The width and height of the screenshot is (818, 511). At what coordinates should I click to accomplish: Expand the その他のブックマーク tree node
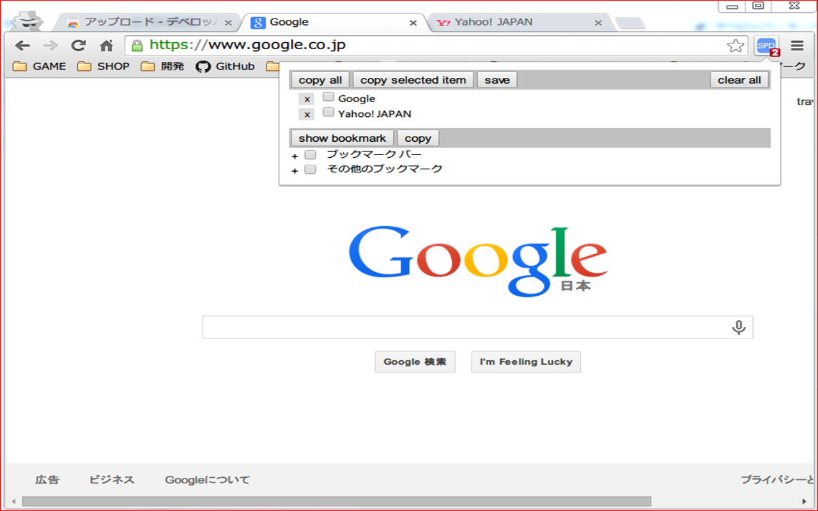295,171
